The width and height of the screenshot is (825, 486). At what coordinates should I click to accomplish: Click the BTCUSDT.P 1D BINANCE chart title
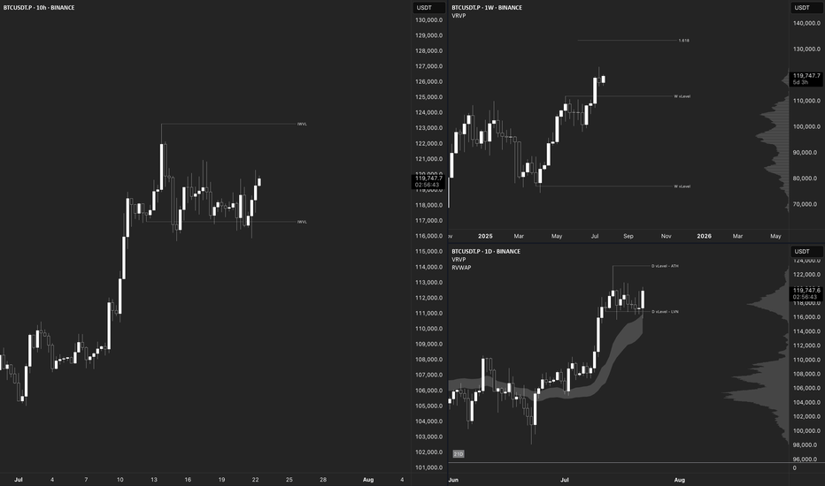[x=486, y=251]
